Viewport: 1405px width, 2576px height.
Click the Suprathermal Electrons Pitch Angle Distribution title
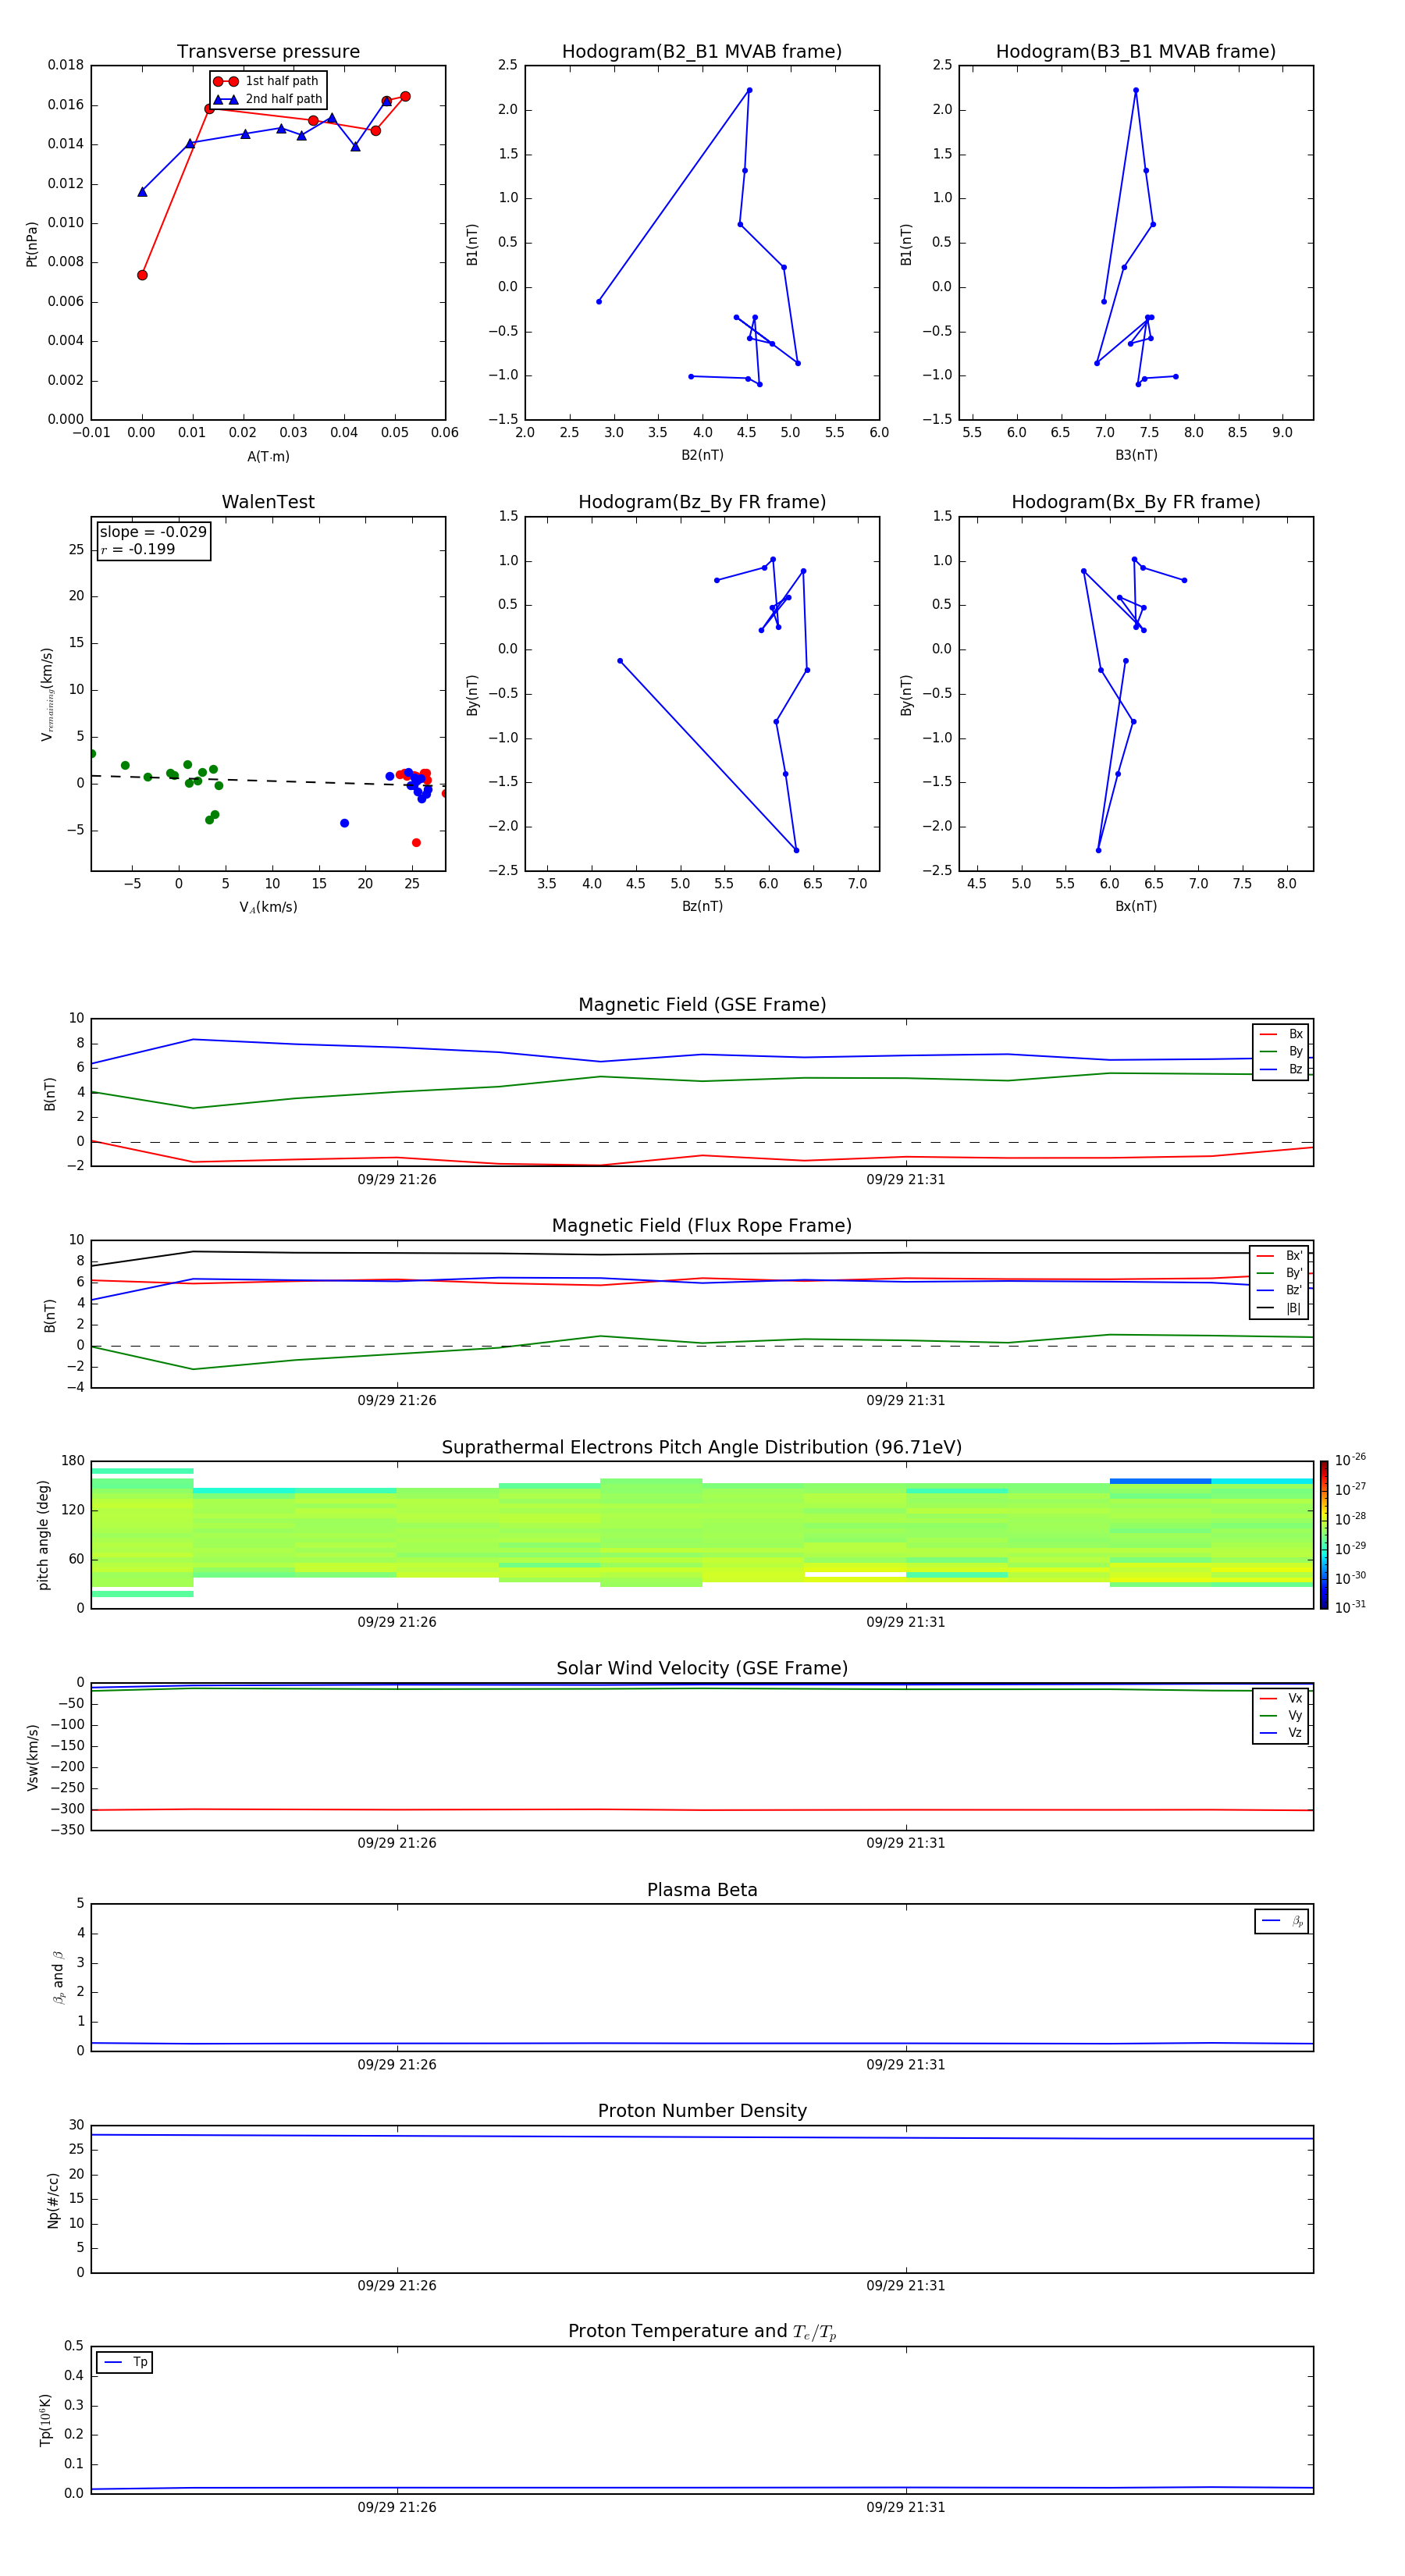pos(702,1448)
